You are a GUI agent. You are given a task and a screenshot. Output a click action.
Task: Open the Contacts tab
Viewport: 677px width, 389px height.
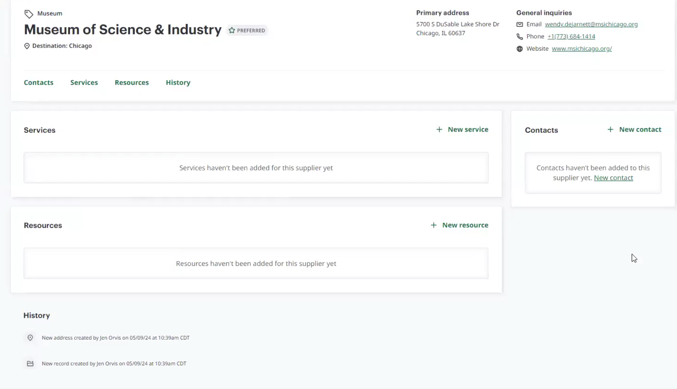[39, 82]
